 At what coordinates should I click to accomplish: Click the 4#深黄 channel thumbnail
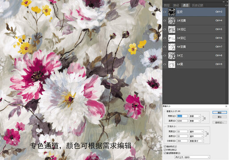[x=172, y=47]
